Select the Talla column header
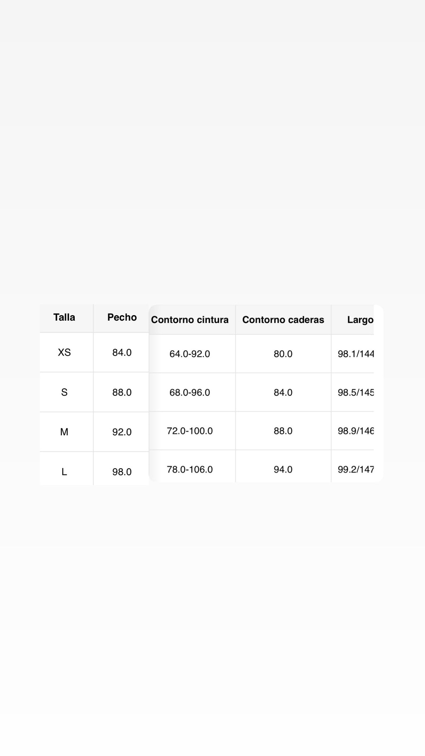Viewport: 425px width, 756px height. 64,317
